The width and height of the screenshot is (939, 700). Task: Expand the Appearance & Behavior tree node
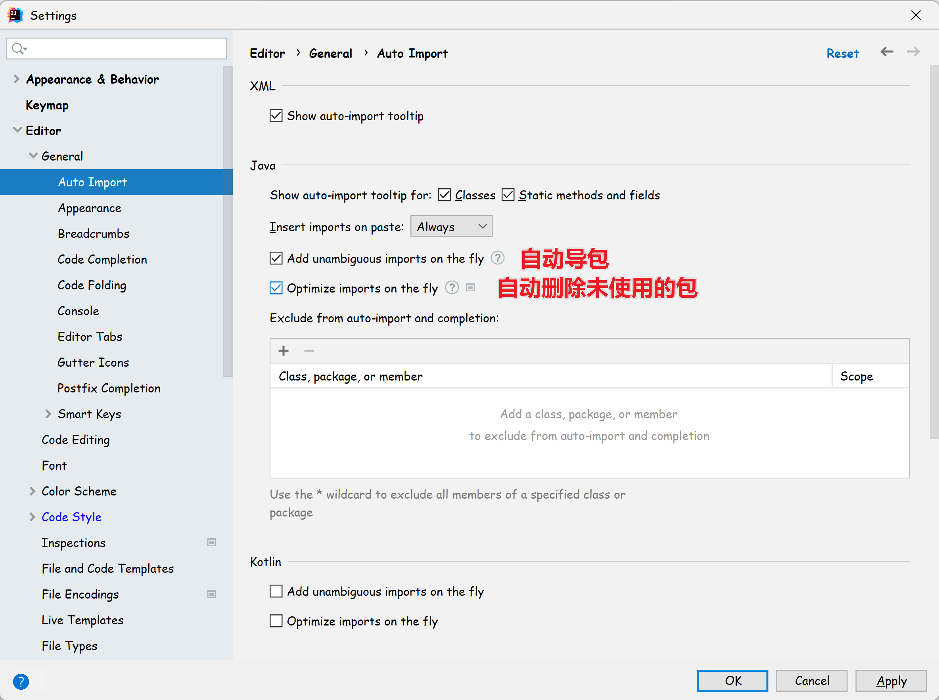[16, 79]
